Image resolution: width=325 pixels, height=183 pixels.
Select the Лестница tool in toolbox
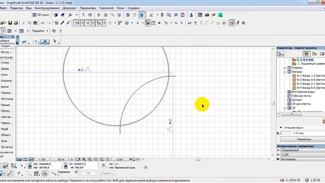point(7,99)
